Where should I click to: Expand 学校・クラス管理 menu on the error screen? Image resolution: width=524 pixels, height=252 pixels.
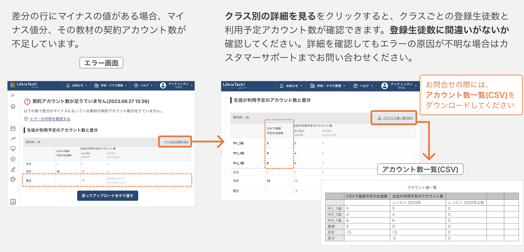tap(111, 85)
